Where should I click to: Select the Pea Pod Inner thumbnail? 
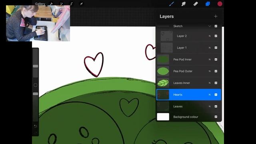163,60
